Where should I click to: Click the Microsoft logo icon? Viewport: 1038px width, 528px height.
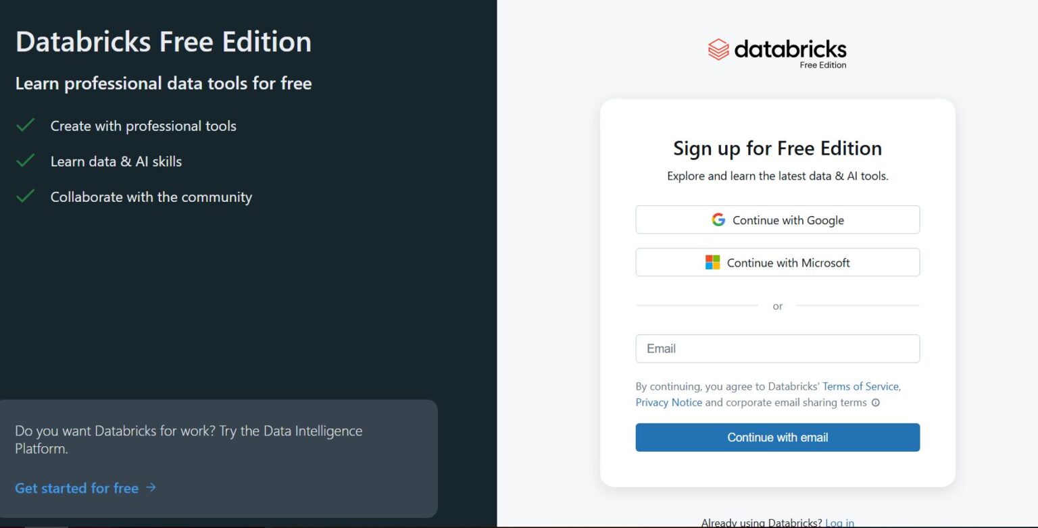tap(713, 262)
